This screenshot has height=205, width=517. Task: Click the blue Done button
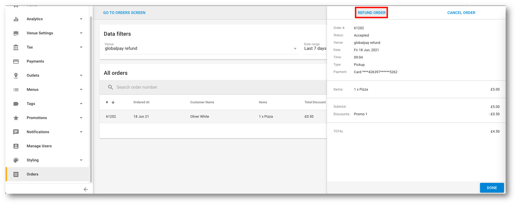tap(492, 188)
